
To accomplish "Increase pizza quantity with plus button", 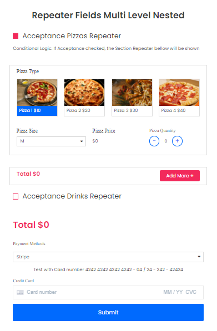I will 178,141.
